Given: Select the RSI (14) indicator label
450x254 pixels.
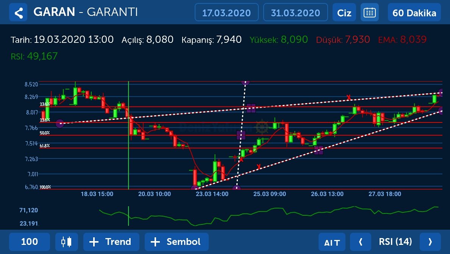Looking at the screenshot, I should [x=395, y=241].
